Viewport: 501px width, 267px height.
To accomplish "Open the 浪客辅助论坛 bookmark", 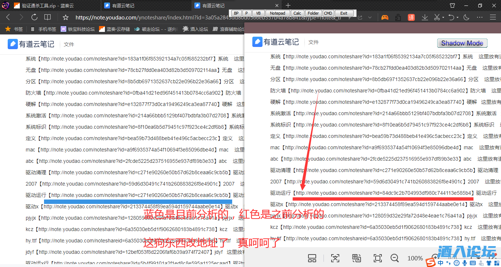I will tap(228, 29).
